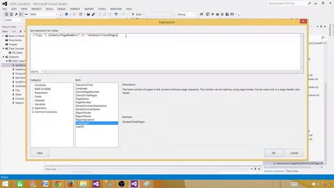Open the REPORT menu

[x=89, y=9]
